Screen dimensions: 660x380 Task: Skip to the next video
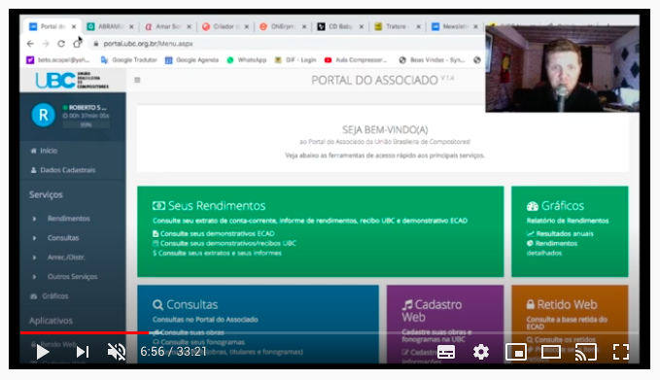pyautogui.click(x=83, y=352)
